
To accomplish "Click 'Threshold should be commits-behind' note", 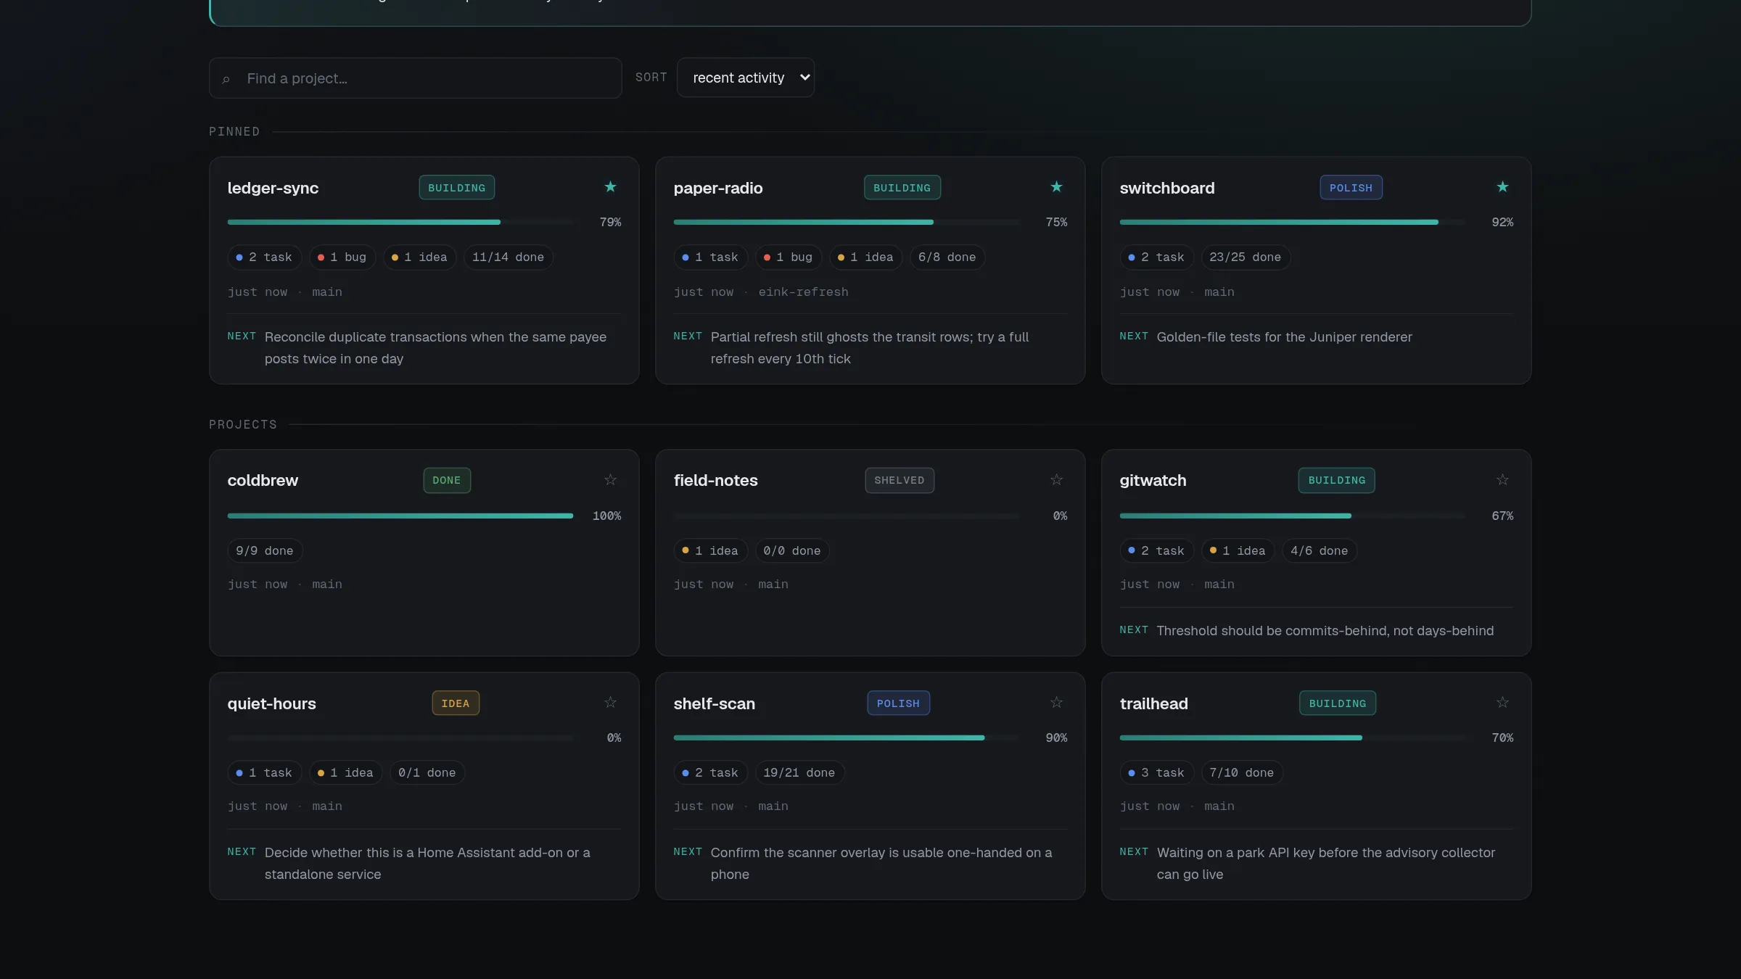I will 1325,631.
